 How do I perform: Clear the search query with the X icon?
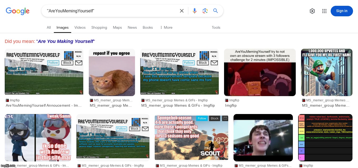182,11
